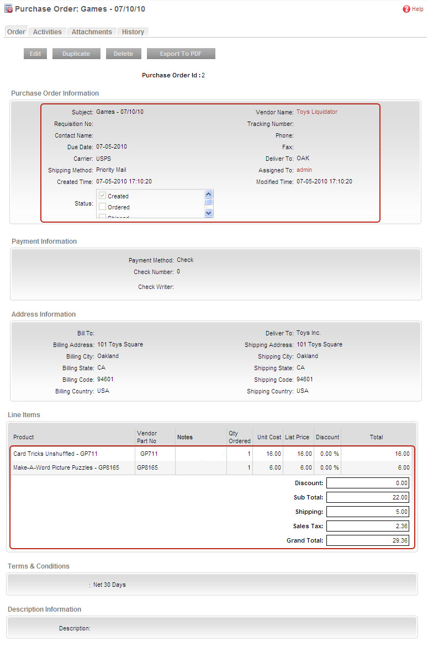Image resolution: width=428 pixels, height=647 pixels.
Task: Click the Shipping Country value USA
Action: [x=302, y=391]
